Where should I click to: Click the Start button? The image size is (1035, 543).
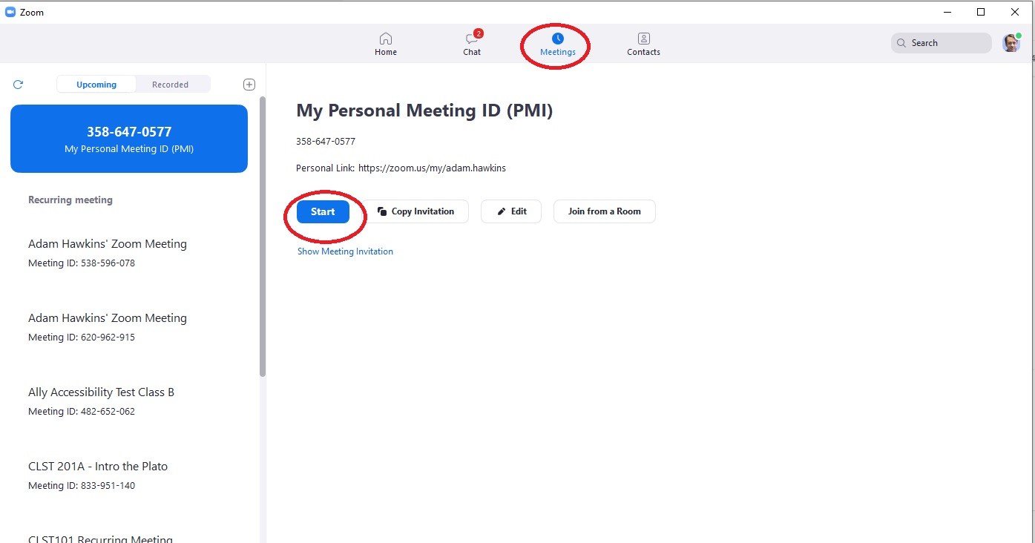[323, 211]
